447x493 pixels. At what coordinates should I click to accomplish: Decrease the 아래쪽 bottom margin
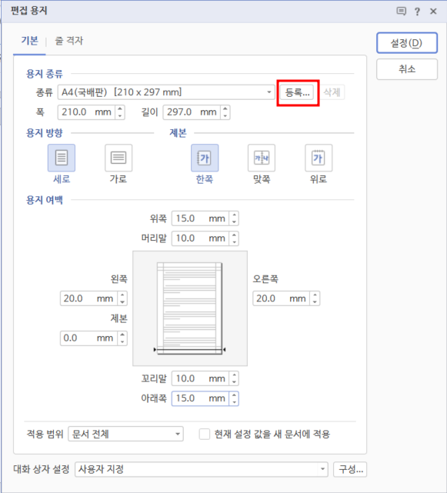click(x=234, y=402)
